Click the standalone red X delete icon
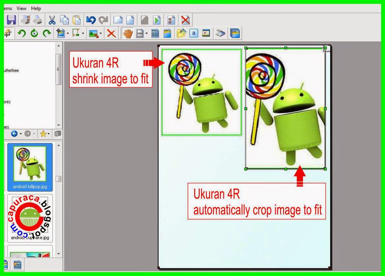This screenshot has height=276, width=385. tap(111, 33)
